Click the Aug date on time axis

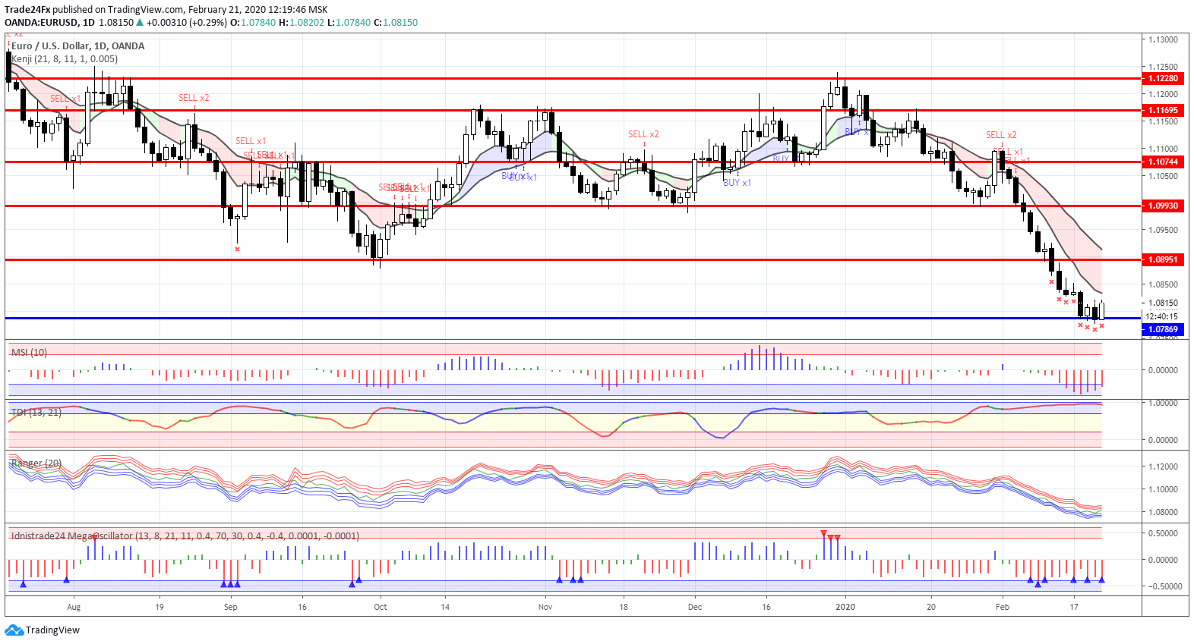click(x=74, y=607)
